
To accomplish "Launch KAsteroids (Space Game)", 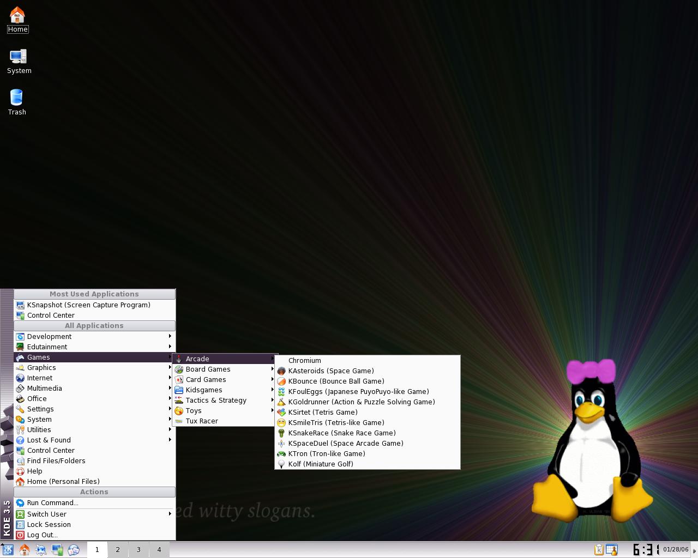I will click(367, 371).
